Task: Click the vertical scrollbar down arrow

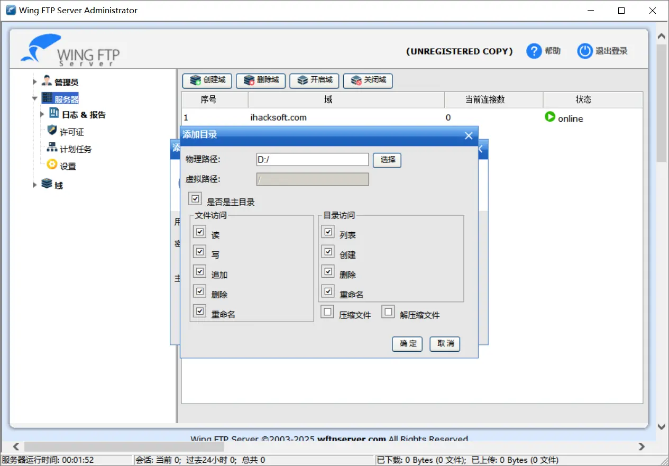Action: pos(662,426)
